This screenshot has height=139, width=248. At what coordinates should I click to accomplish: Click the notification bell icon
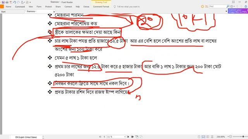click(246, 6)
